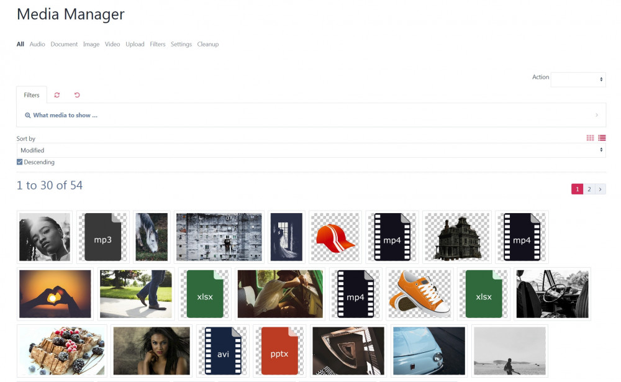621x382 pixels.
Task: Select the grid view icon
Action: 590,138
